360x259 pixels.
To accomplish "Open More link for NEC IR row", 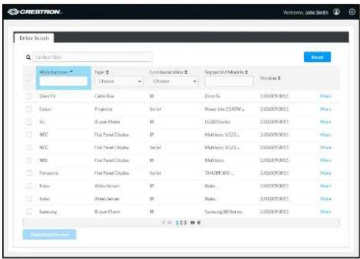I will tap(326, 160).
